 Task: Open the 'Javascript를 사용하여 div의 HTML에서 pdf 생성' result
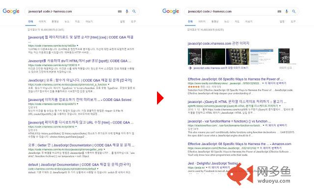coord(79,61)
